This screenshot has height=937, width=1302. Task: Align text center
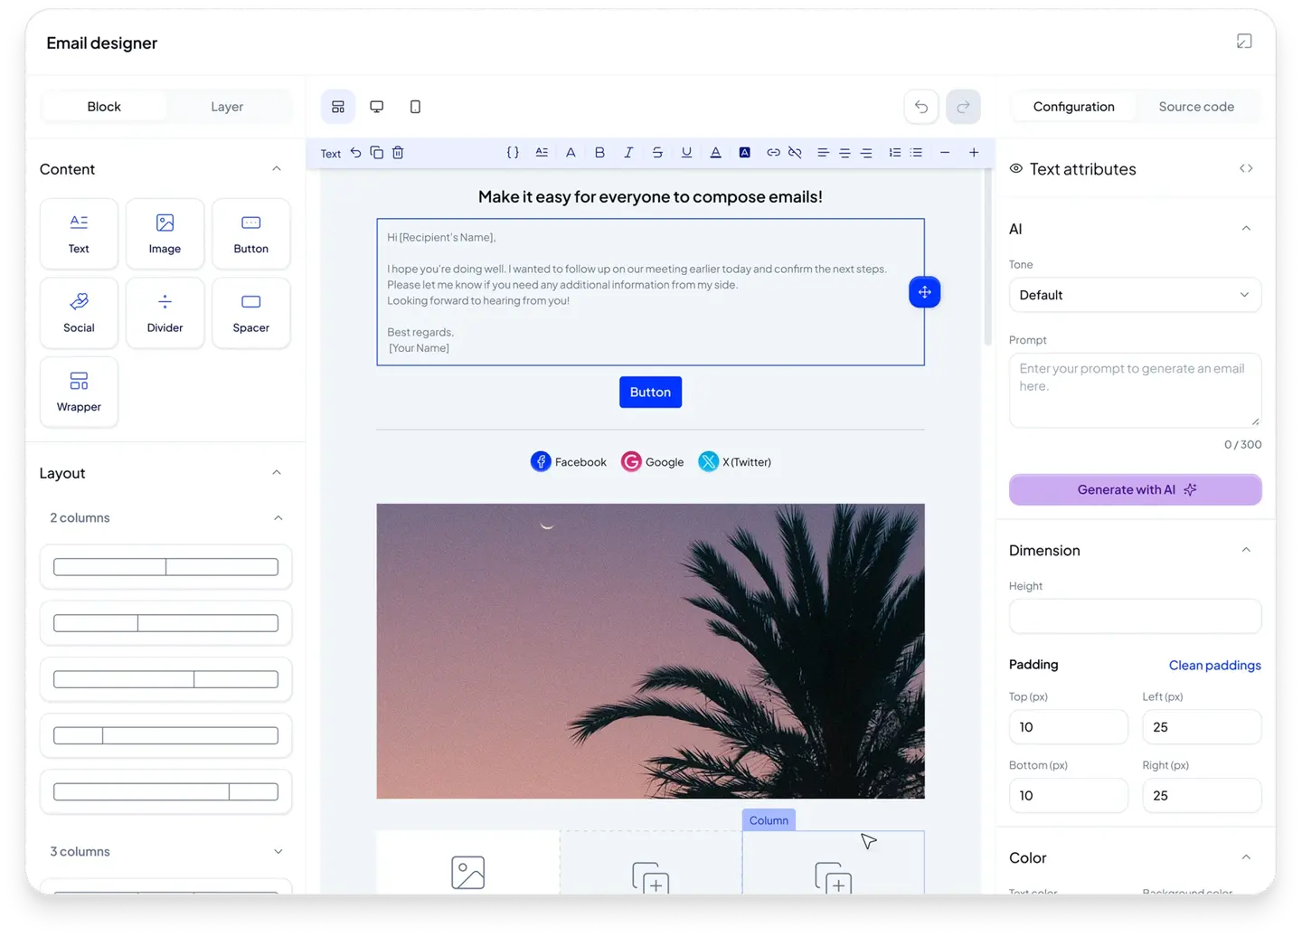(844, 153)
